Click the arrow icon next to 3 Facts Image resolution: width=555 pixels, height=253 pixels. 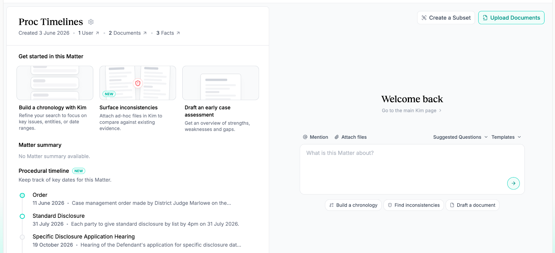point(178,33)
